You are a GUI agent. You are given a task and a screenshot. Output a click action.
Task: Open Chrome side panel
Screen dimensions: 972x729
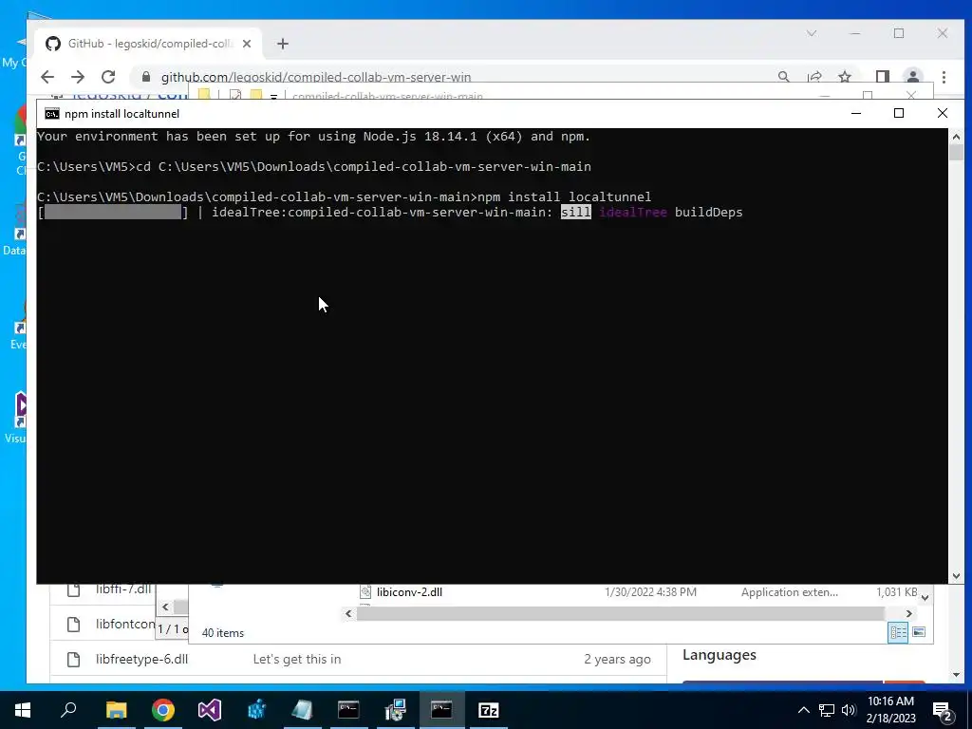click(883, 77)
